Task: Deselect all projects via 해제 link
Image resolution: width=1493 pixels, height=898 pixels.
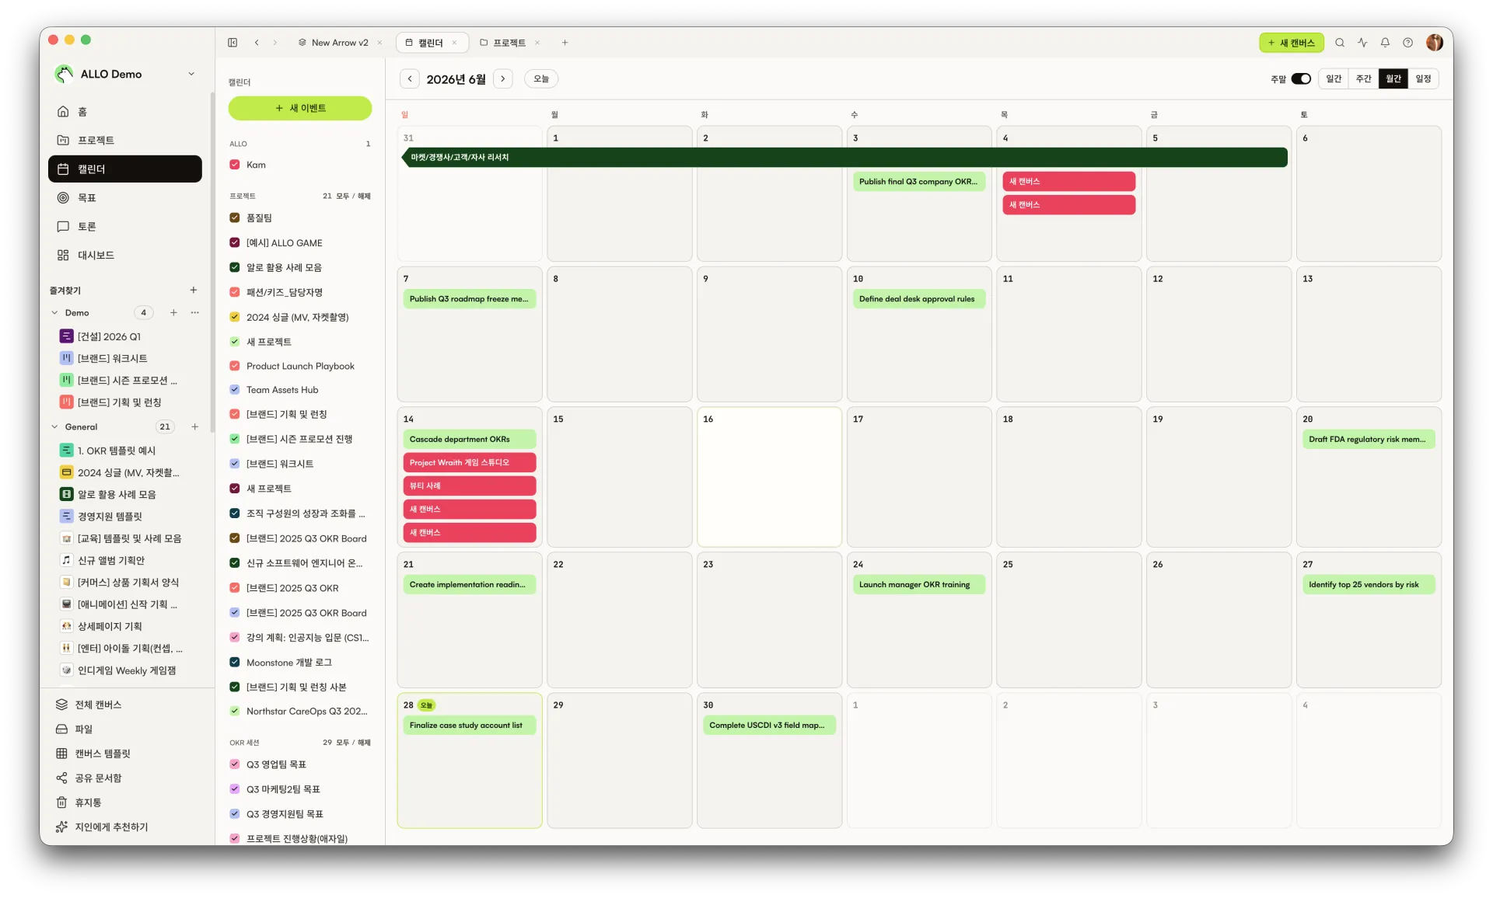Action: tap(364, 197)
